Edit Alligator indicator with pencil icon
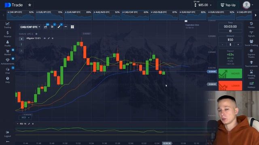The image size is (259, 145). [x=49, y=38]
